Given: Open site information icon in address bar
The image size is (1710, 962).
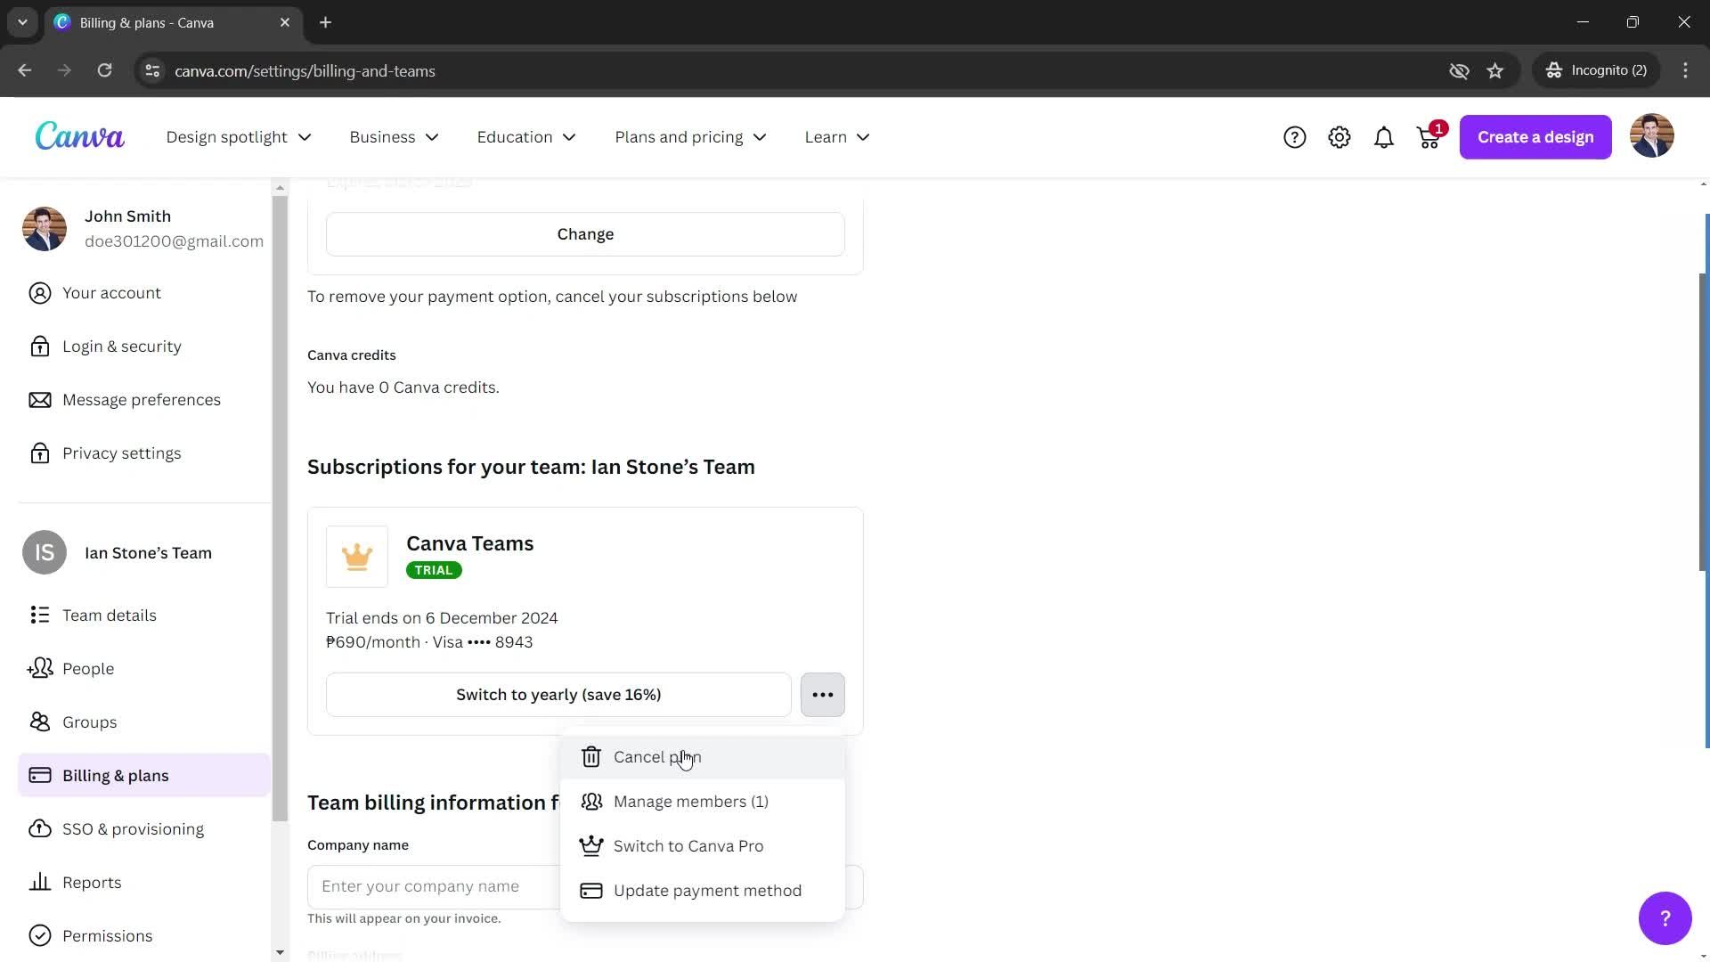Looking at the screenshot, I should click(152, 70).
